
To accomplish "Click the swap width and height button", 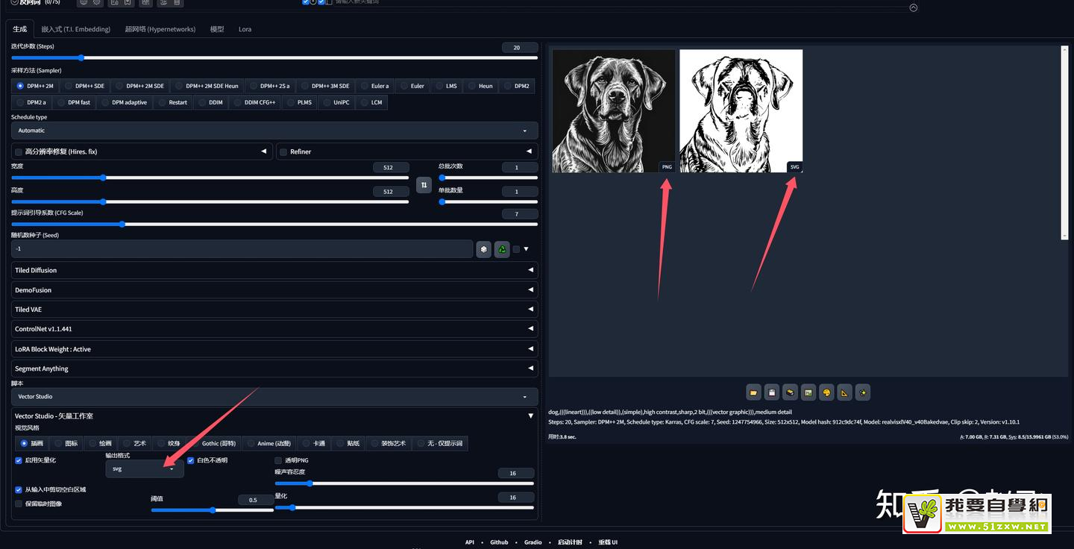I will [424, 185].
